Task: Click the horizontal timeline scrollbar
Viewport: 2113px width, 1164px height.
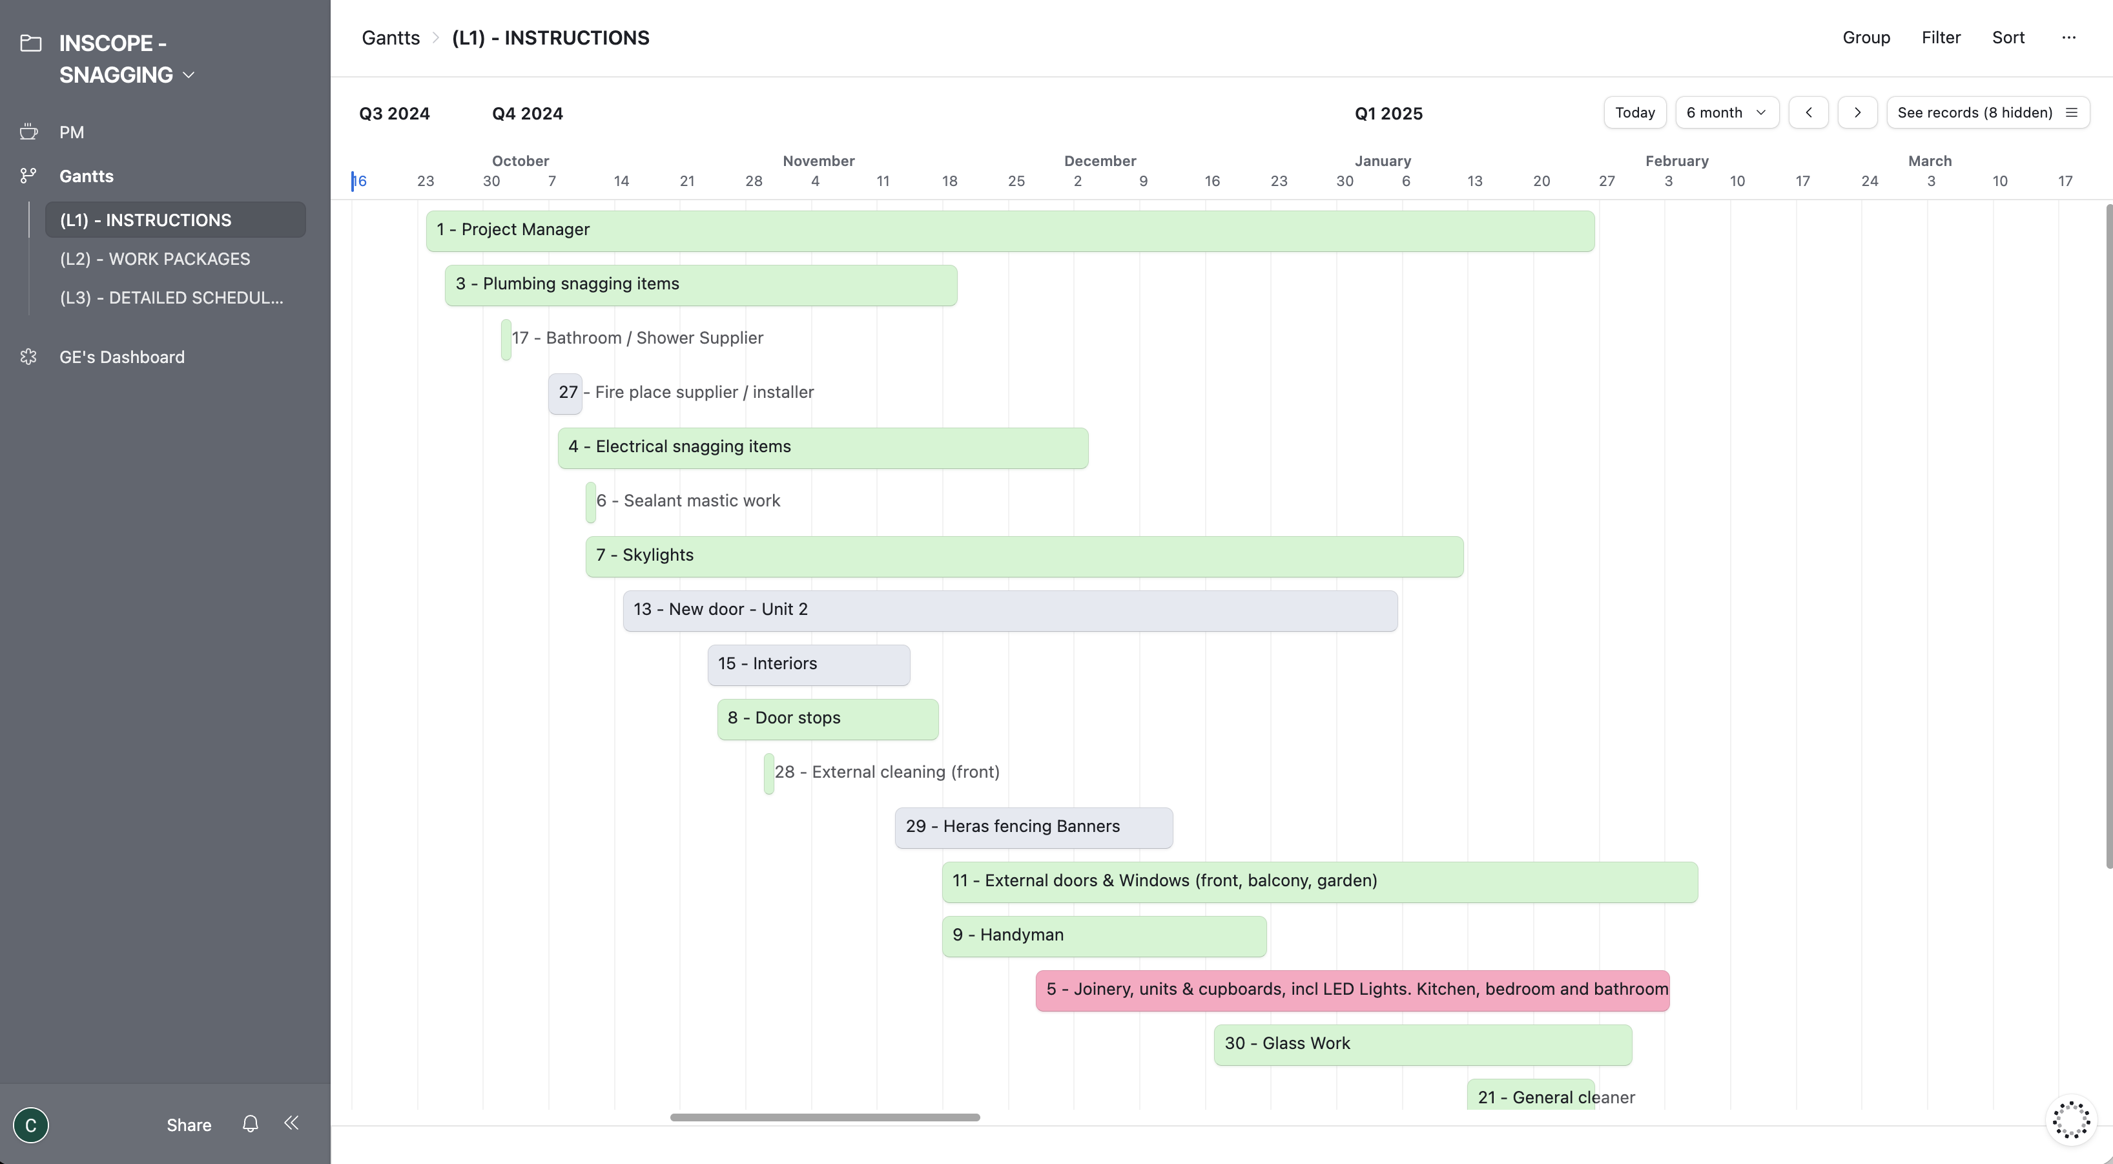Action: (x=825, y=1117)
